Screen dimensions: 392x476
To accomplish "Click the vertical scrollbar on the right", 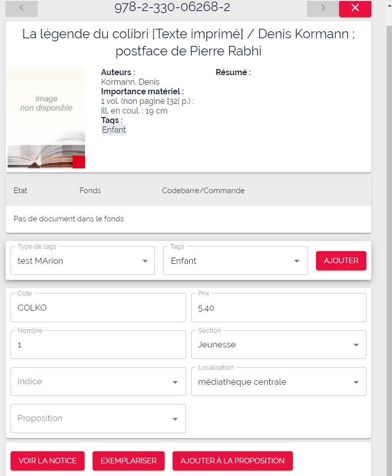I will (389, 243).
